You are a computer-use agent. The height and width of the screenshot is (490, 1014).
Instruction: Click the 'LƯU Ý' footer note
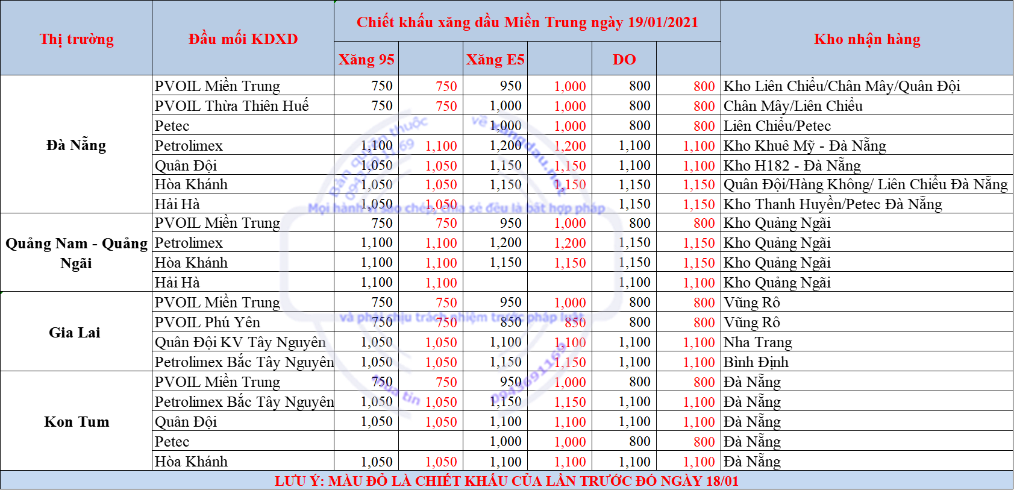(507, 481)
